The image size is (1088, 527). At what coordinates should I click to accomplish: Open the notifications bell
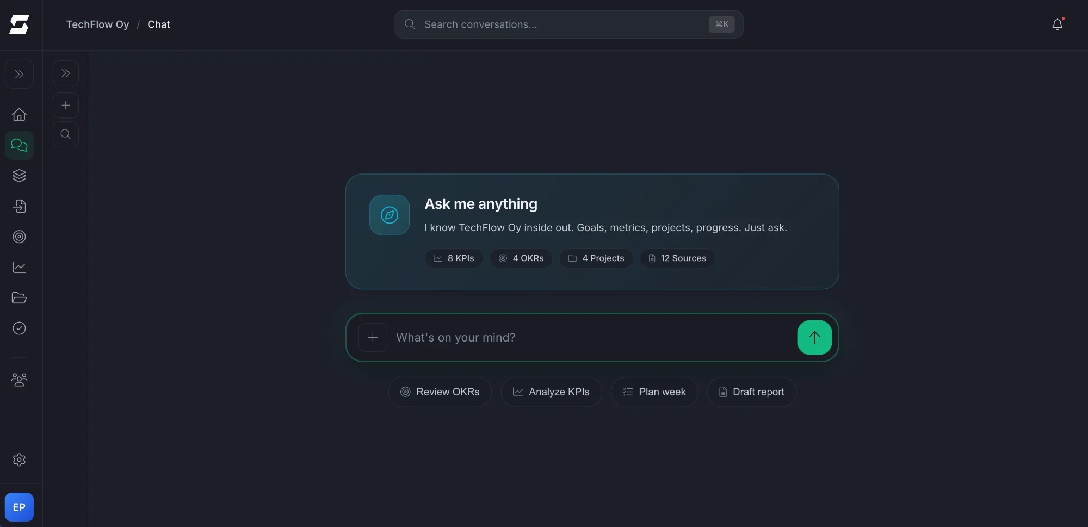tap(1058, 24)
